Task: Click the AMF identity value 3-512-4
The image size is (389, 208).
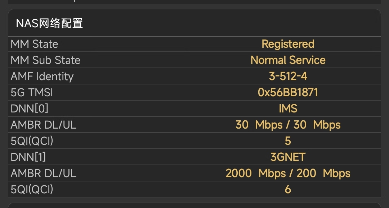Action: click(x=288, y=77)
